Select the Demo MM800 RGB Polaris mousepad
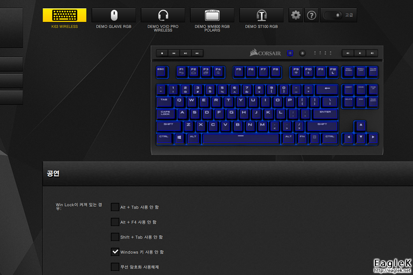The height and width of the screenshot is (275, 413). coord(212,15)
